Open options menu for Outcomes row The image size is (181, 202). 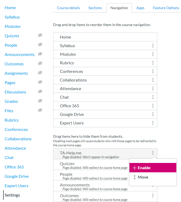point(153,195)
